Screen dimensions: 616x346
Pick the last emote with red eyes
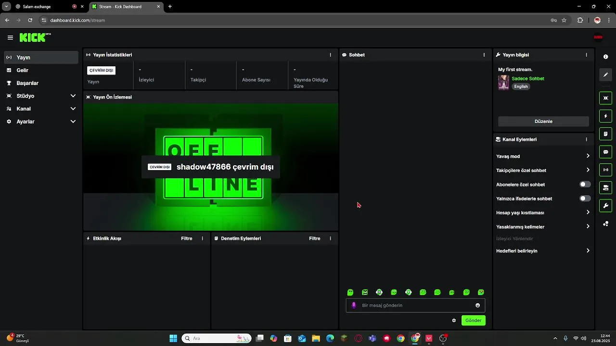point(481,292)
